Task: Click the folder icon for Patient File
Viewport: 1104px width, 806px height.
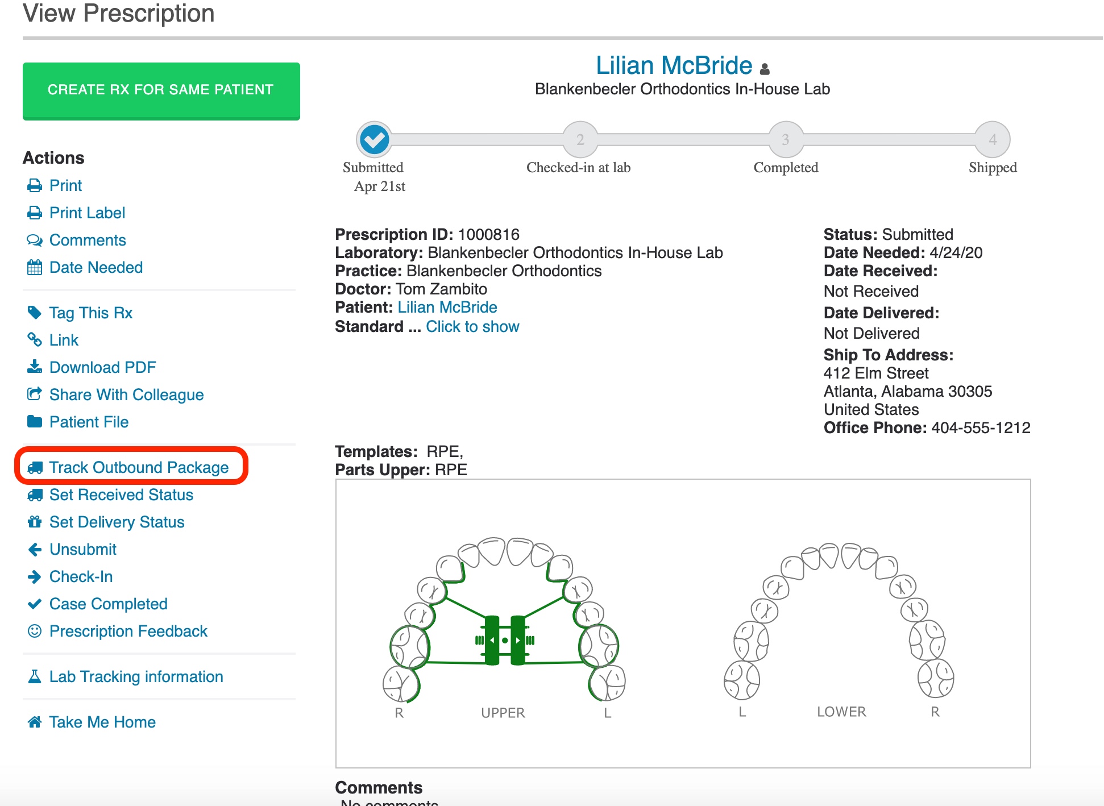Action: tap(35, 422)
